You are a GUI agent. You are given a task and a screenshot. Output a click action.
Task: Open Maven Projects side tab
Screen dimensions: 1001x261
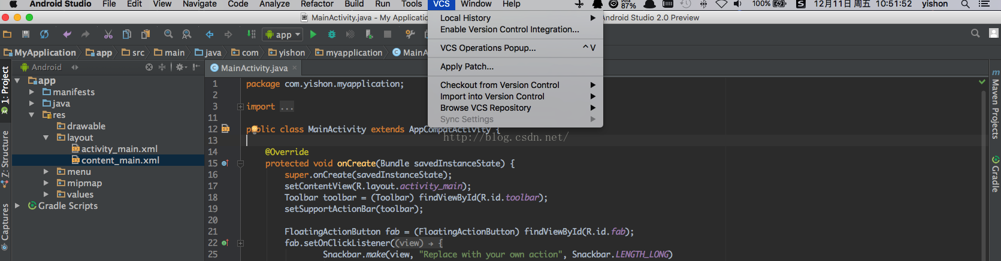click(x=995, y=105)
